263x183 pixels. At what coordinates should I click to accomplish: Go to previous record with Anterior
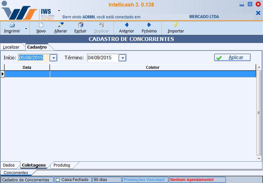pos(127,28)
